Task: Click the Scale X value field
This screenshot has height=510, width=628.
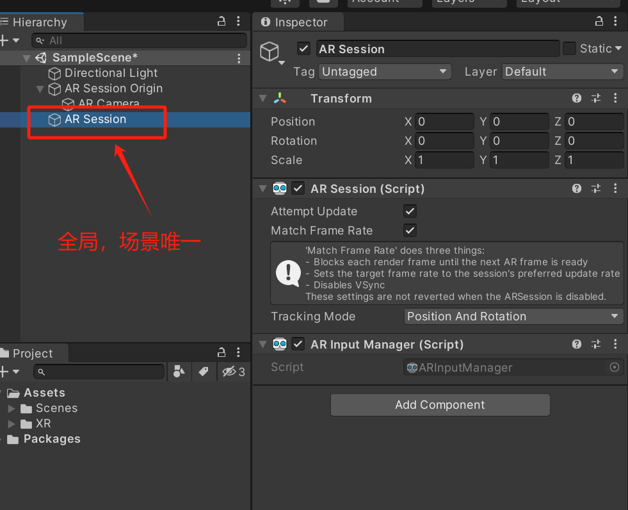Action: (x=444, y=160)
